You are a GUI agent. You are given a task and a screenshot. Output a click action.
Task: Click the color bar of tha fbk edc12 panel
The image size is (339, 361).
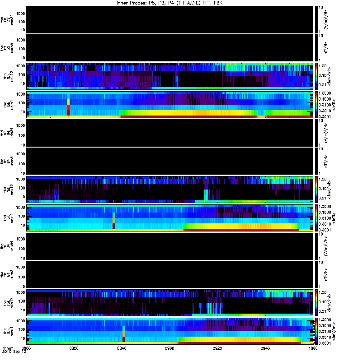click(x=316, y=76)
